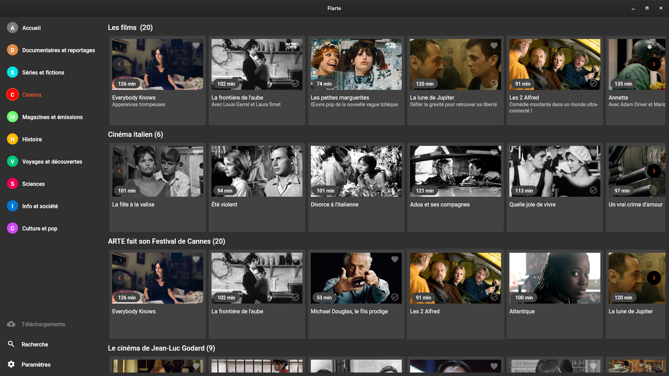Click the "Les petites marguerites" title
This screenshot has width=669, height=376.
pyautogui.click(x=340, y=97)
